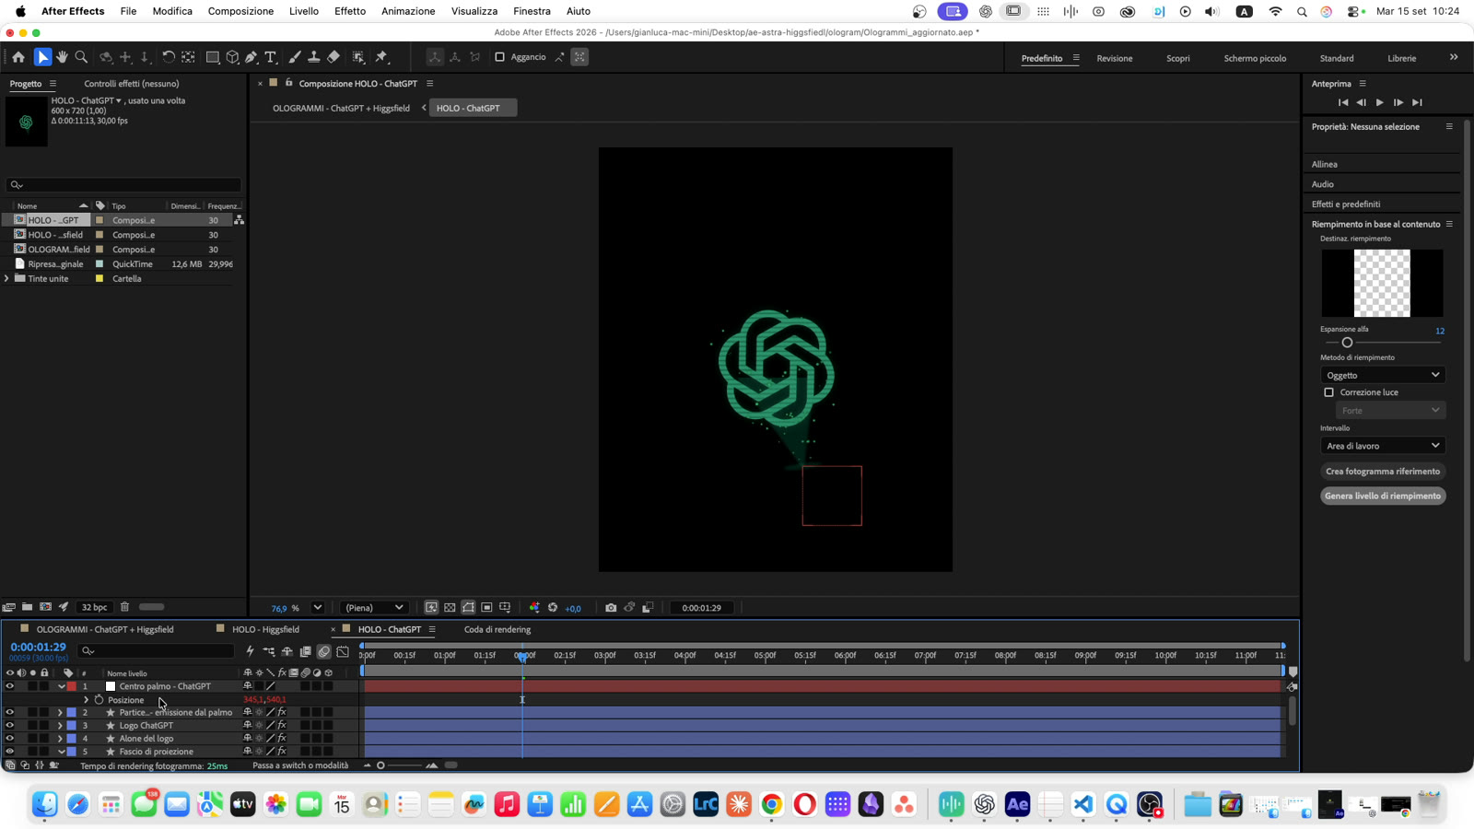Switch to the Revisione workspace
The height and width of the screenshot is (829, 1474).
[1114, 58]
